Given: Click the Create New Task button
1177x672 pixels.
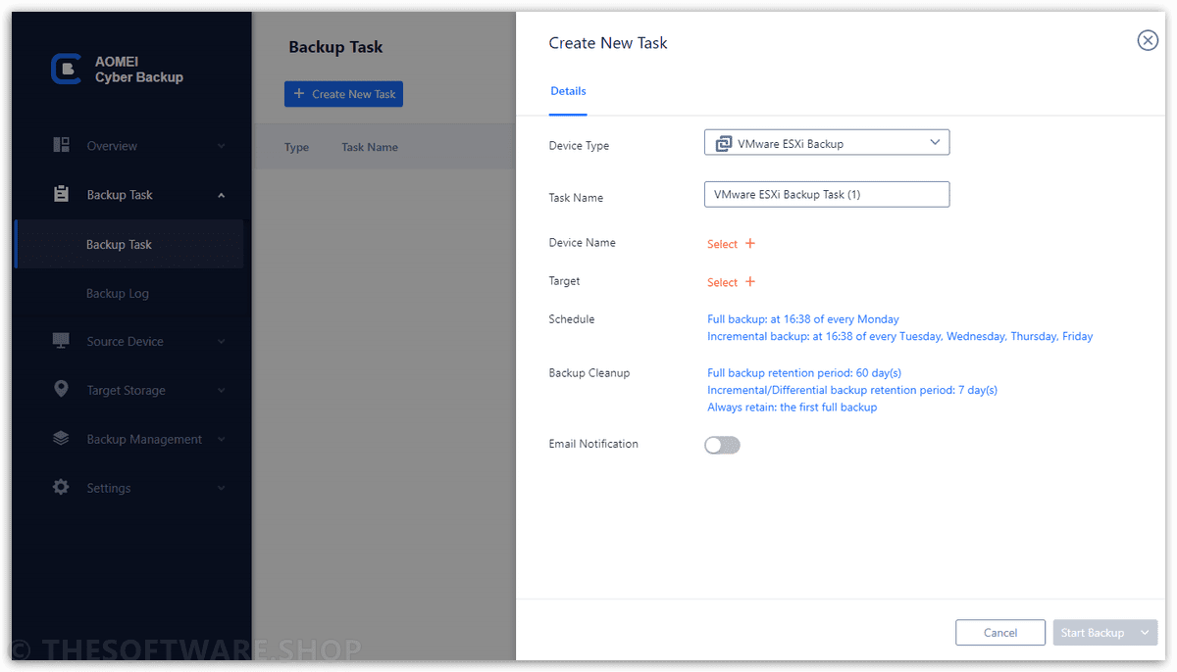Looking at the screenshot, I should coord(343,94).
